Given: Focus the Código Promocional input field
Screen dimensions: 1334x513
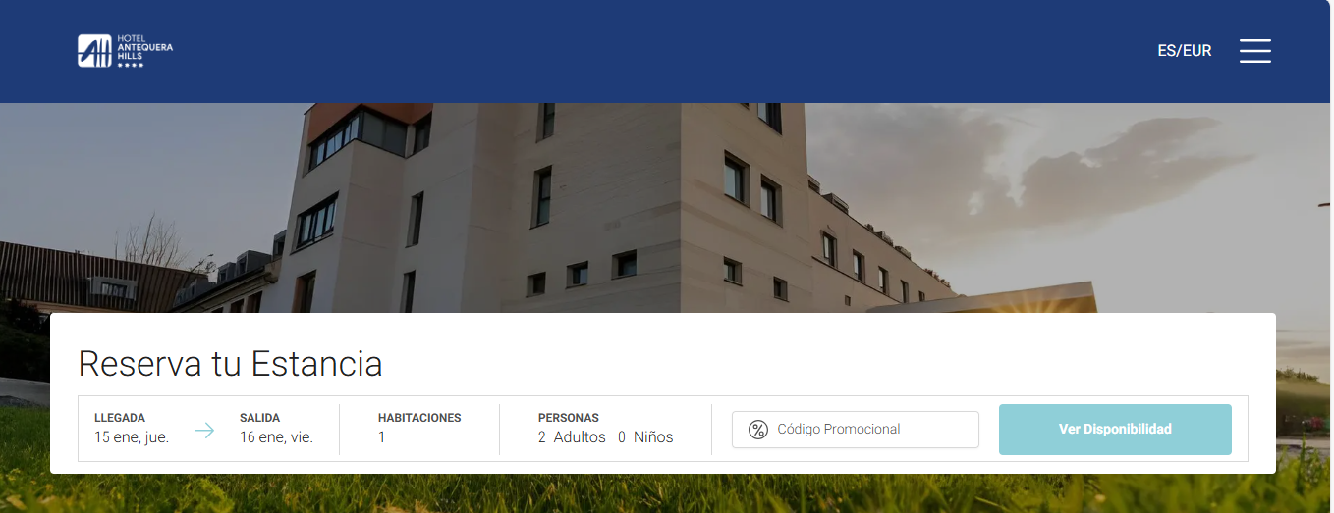Looking at the screenshot, I should pyautogui.click(x=856, y=430).
